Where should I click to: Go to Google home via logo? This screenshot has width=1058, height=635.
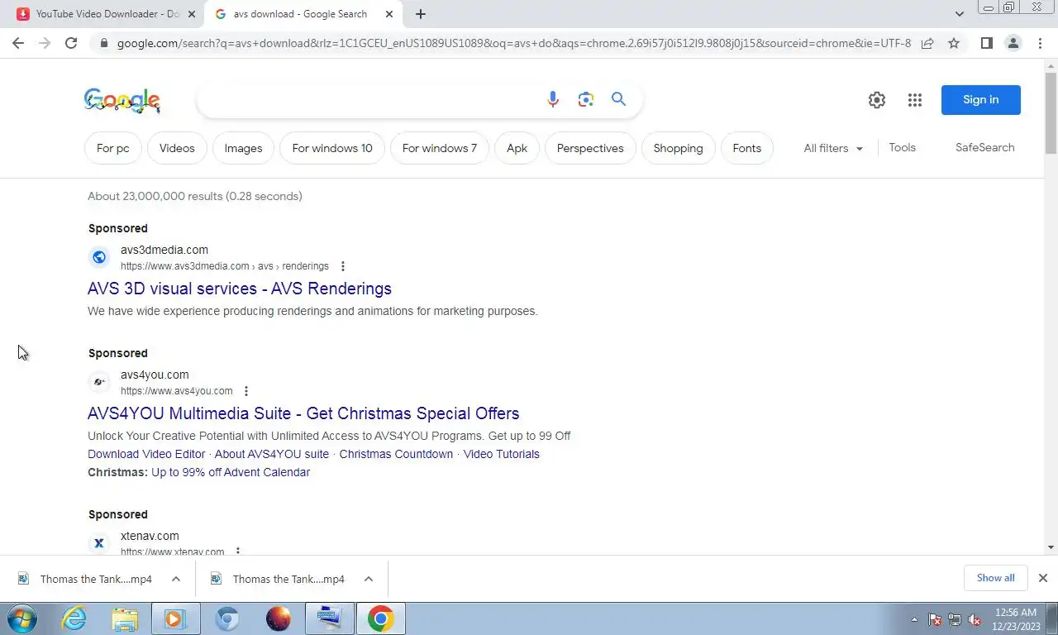click(x=122, y=100)
